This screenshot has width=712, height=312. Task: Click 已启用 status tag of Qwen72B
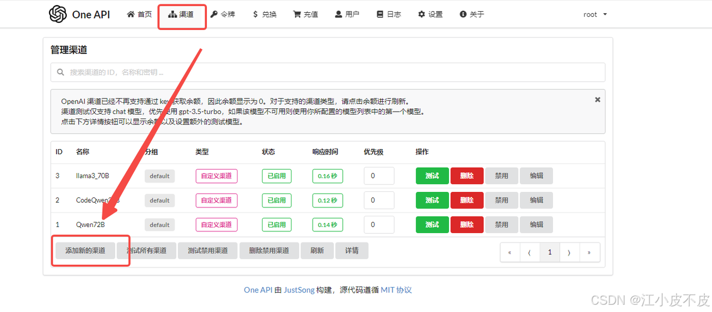coord(276,225)
